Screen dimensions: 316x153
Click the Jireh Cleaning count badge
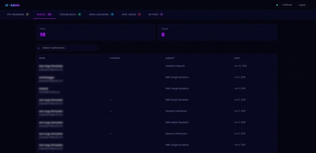pos(112,15)
